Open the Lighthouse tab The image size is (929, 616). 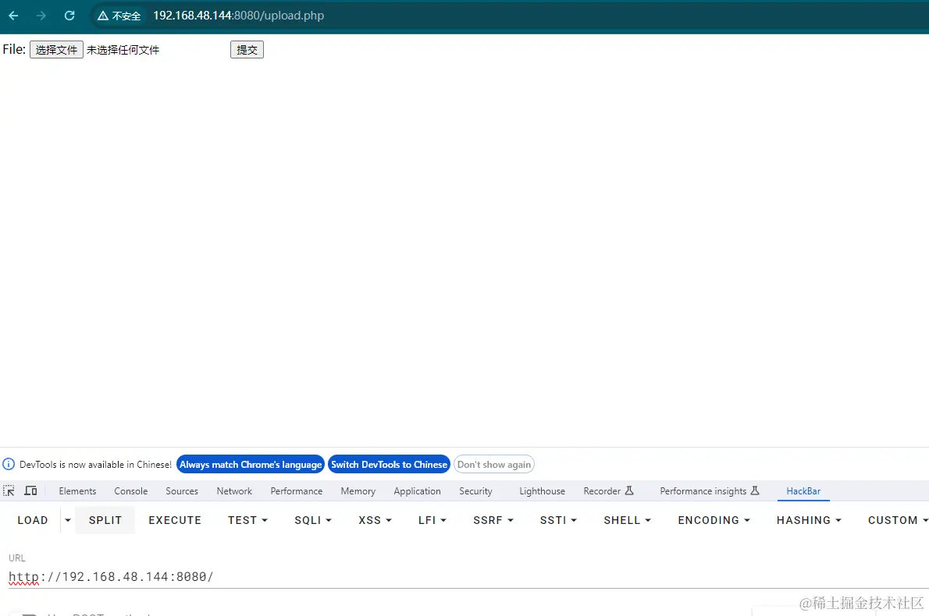542,491
